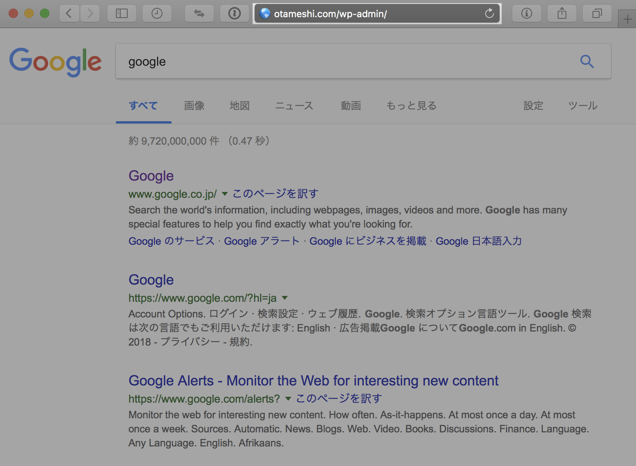Click このページを訳す beside www.google.co.jp

[x=275, y=194]
